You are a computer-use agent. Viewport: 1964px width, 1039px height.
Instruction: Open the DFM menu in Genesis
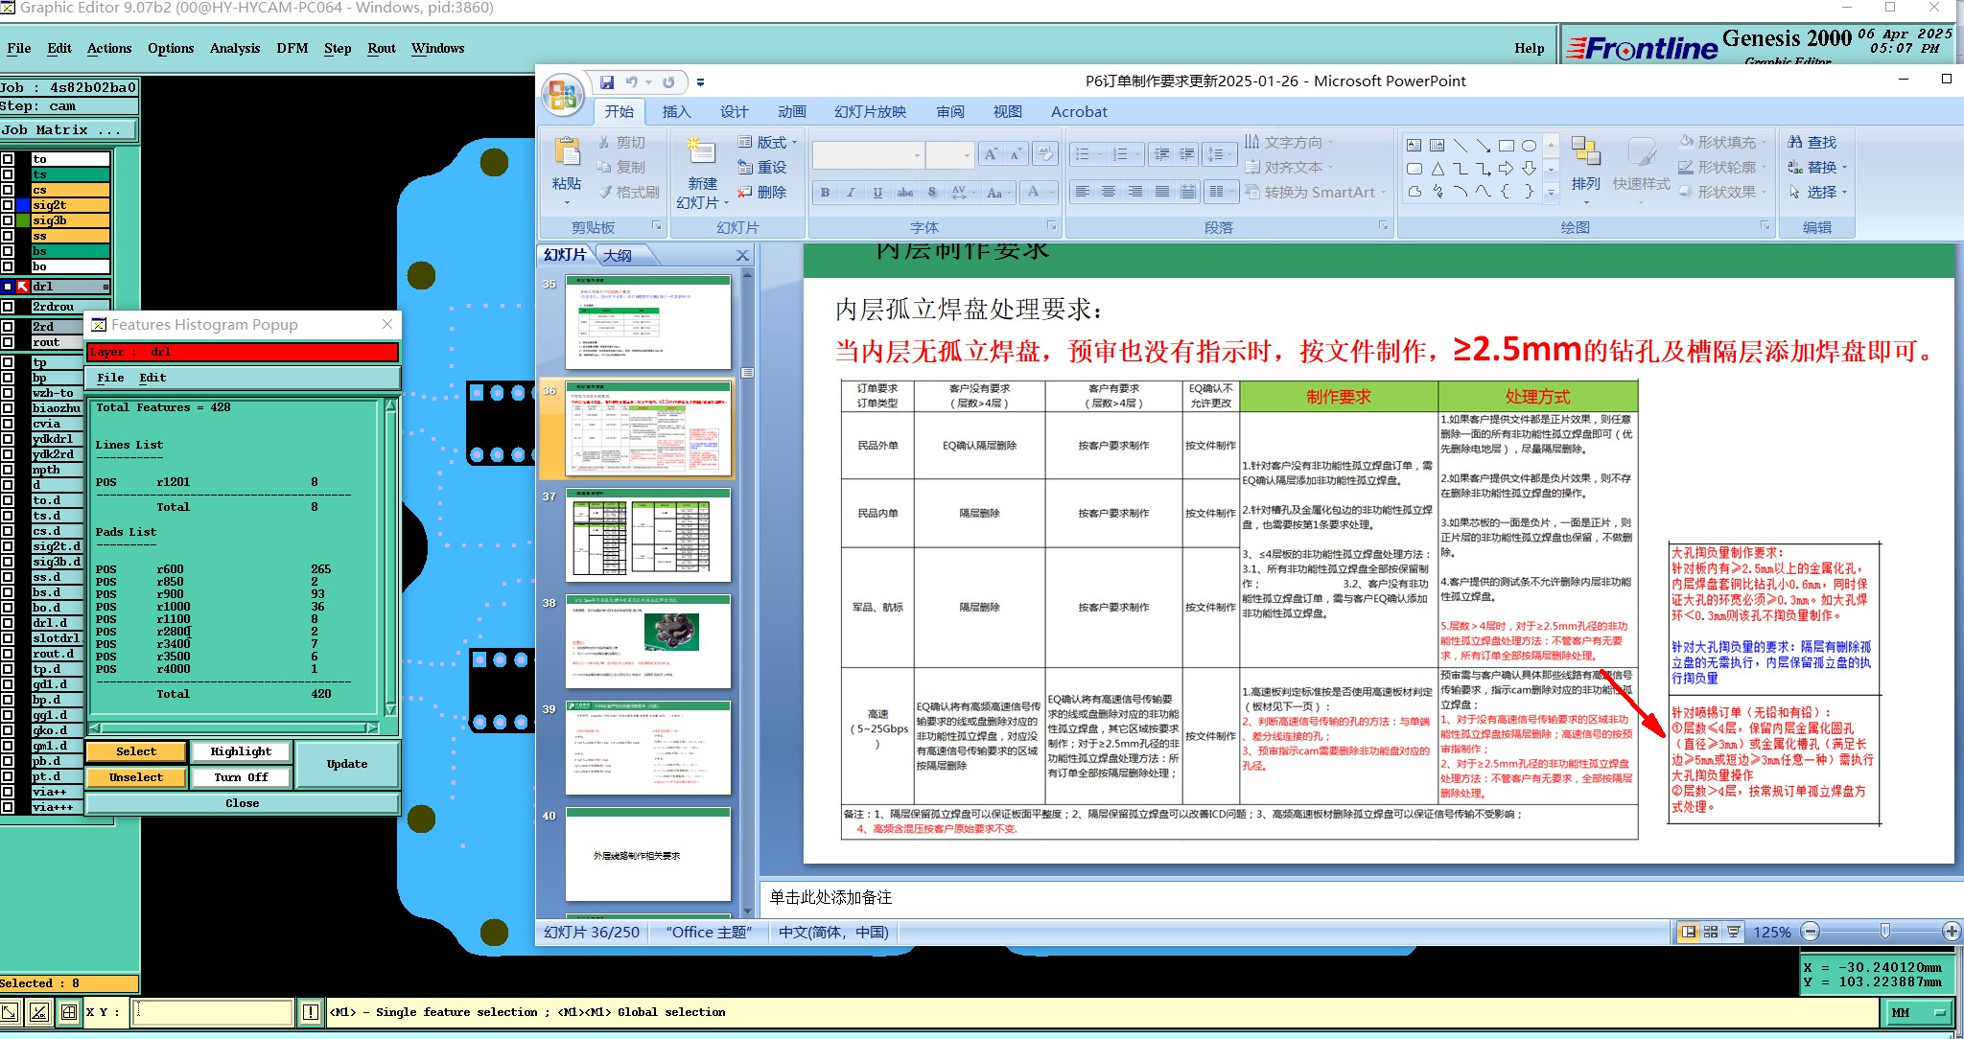[292, 48]
